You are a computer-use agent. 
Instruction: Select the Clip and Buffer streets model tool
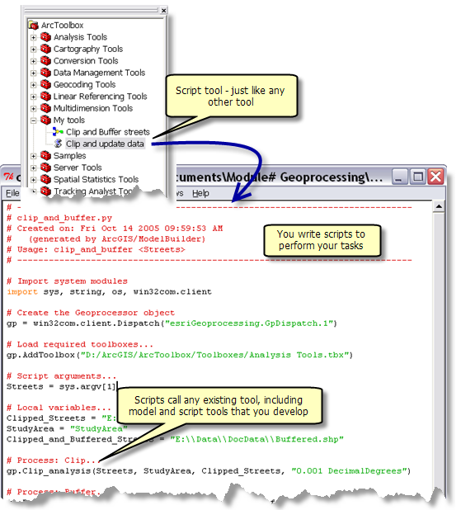pyautogui.click(x=107, y=132)
